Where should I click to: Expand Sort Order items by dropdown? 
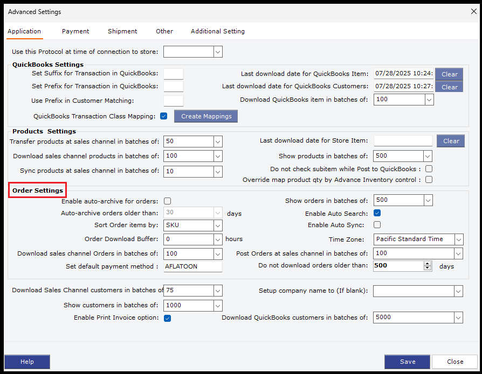[x=218, y=225]
